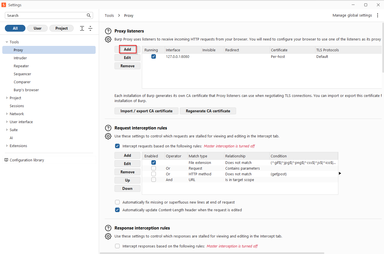384x254 pixels.
Task: Enable automatically fix missing new lines
Action: tap(117, 202)
